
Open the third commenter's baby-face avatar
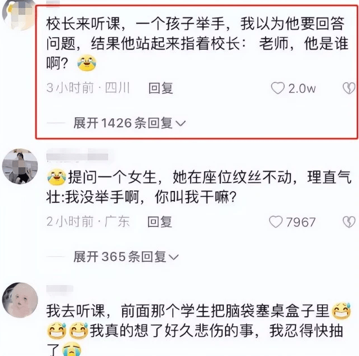pyautogui.click(x=20, y=300)
